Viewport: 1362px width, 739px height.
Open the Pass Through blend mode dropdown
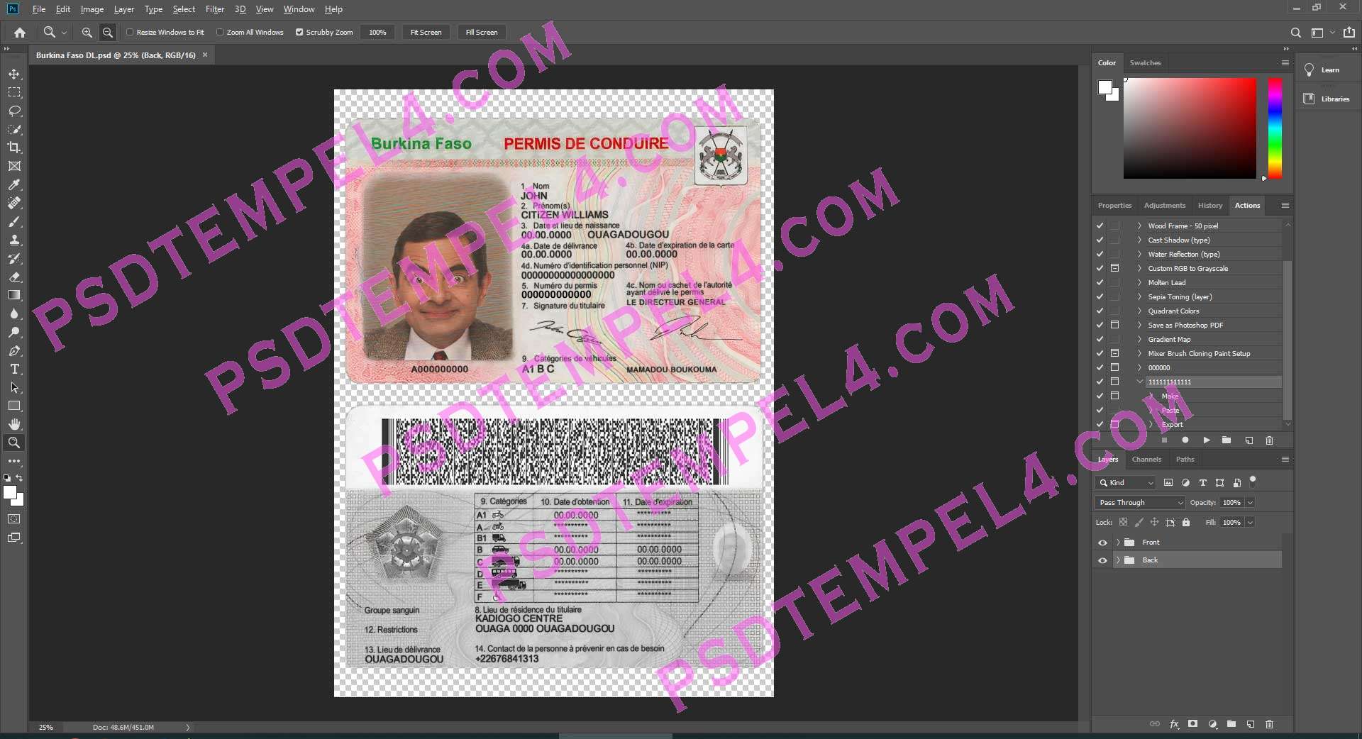click(1139, 502)
